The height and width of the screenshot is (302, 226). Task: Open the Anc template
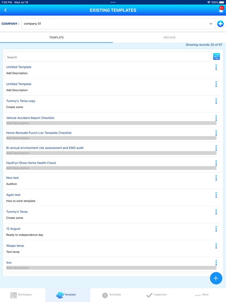tap(9, 263)
